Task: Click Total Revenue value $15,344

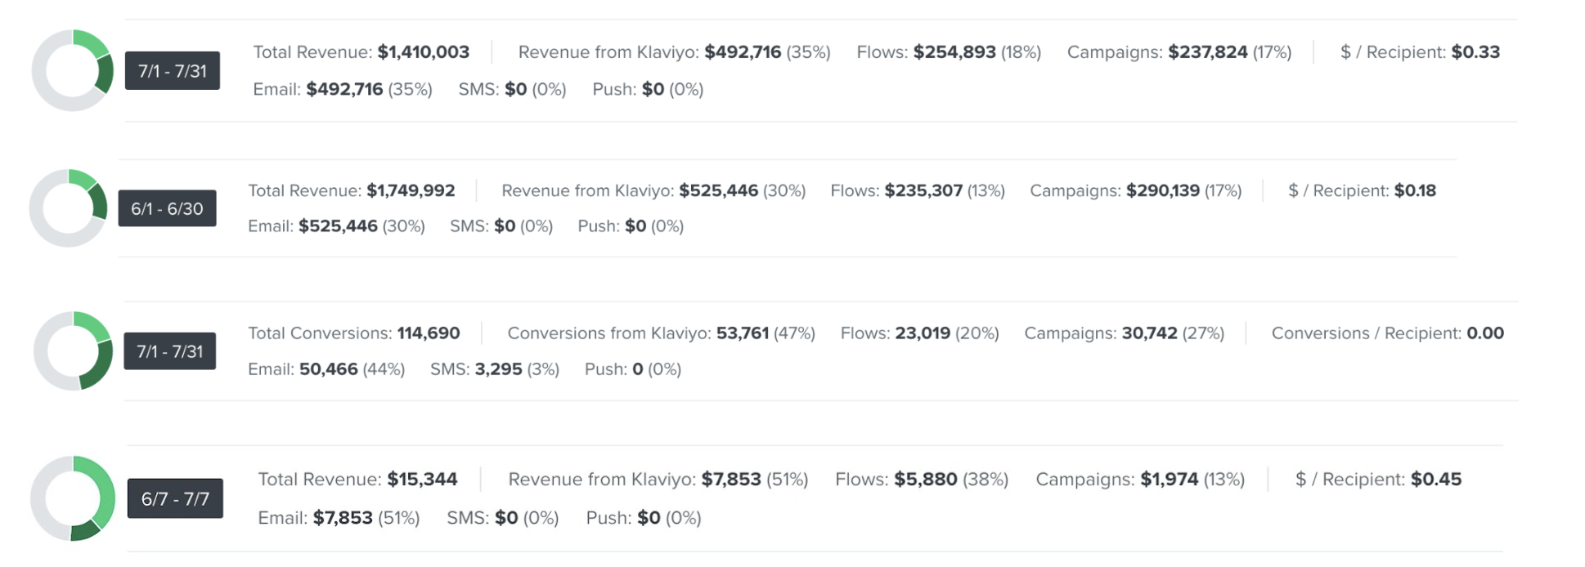Action: (422, 480)
